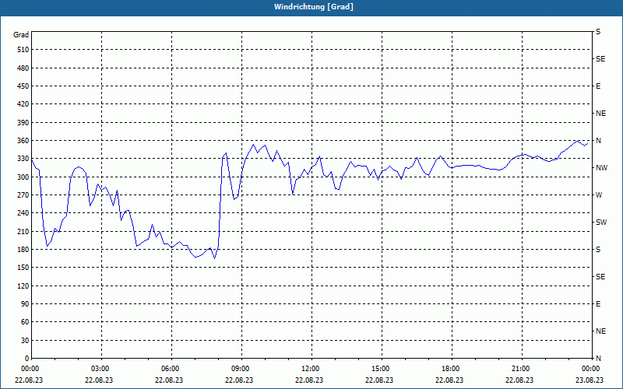Select the 210 degree axis value
This screenshot has height=389, width=623.
click(23, 231)
